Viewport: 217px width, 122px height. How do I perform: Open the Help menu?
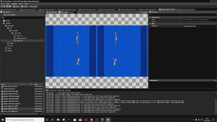point(26,4)
